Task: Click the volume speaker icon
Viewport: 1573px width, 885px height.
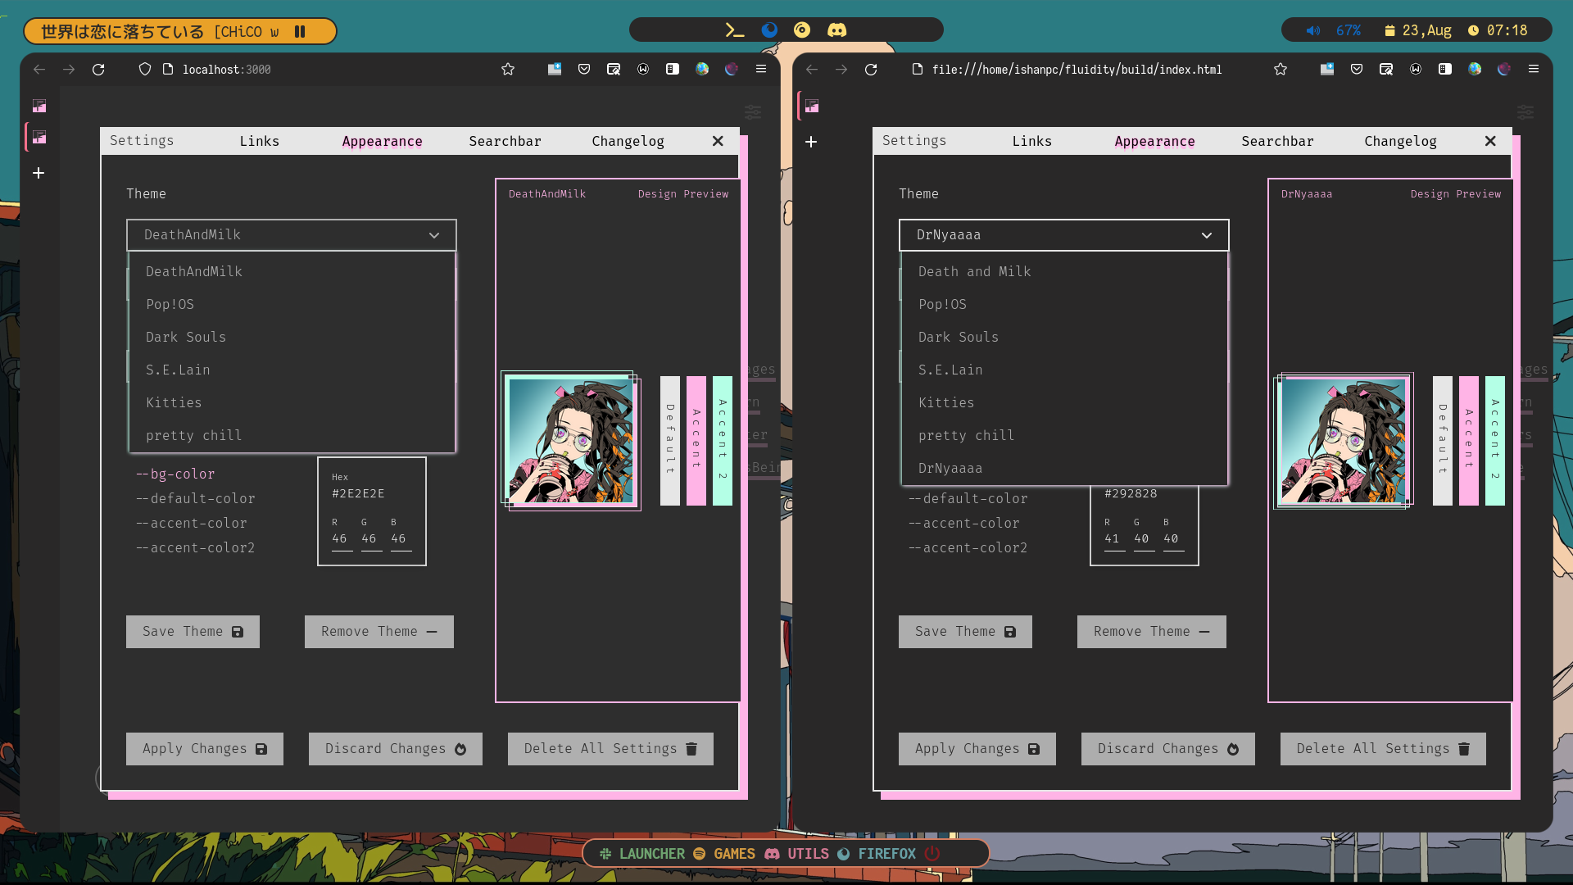Action: [x=1312, y=30]
